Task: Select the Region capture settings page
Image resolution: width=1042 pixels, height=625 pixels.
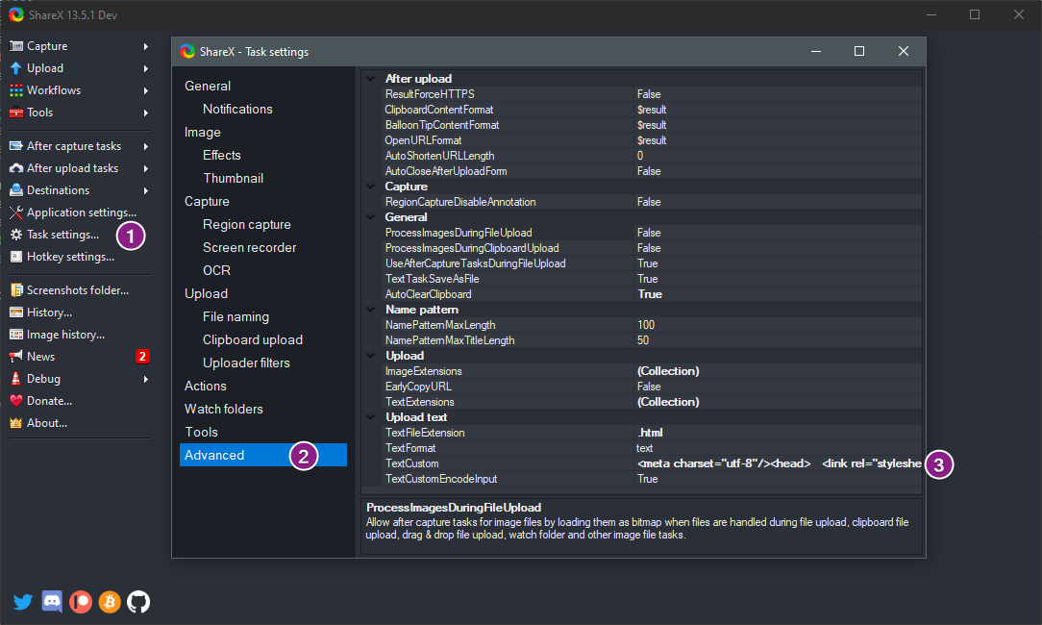Action: pyautogui.click(x=246, y=225)
